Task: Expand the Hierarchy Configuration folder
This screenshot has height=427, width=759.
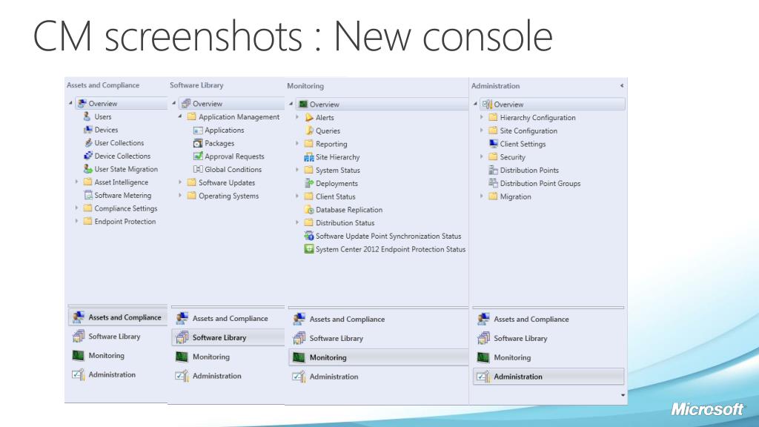Action: click(x=481, y=117)
